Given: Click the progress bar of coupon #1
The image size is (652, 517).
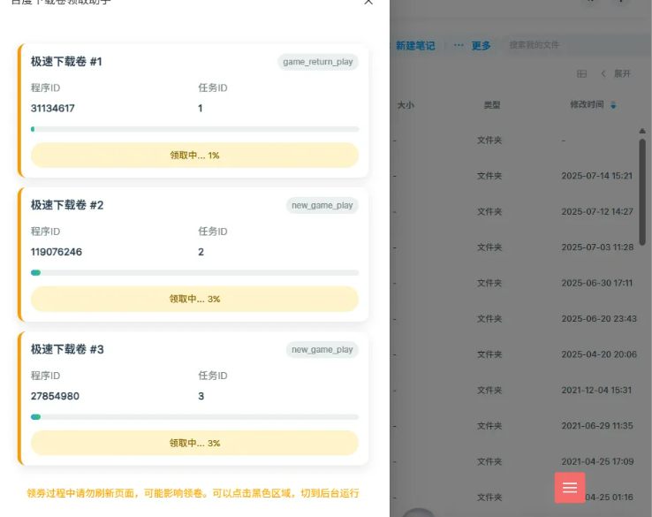Looking at the screenshot, I should (194, 129).
